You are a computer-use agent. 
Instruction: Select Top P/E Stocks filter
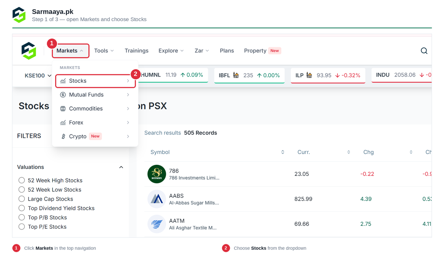21,226
